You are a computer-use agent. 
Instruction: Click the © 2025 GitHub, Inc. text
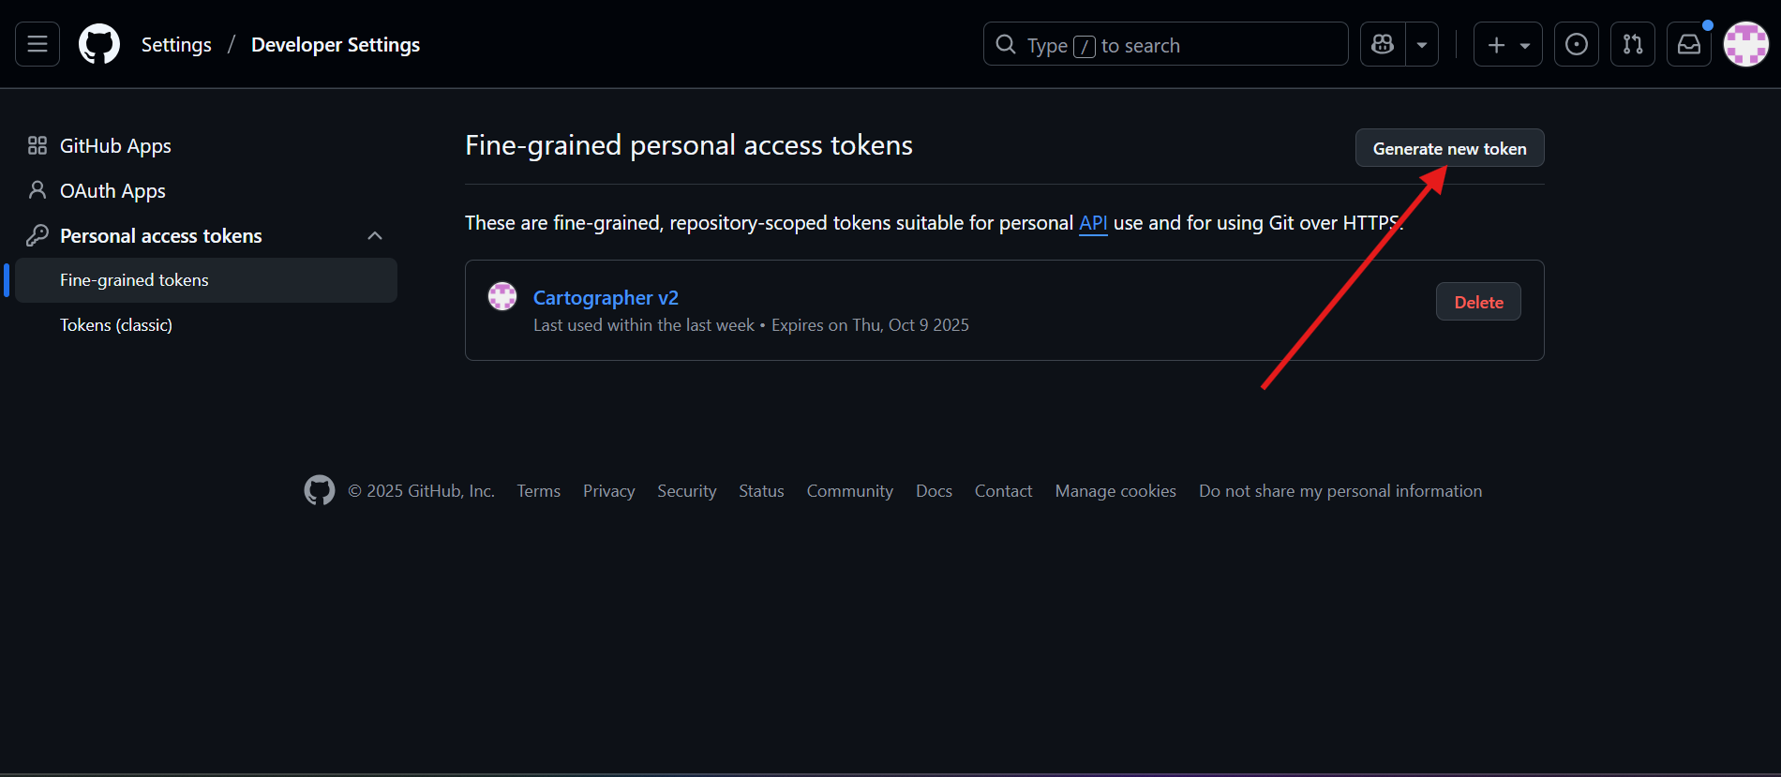(421, 491)
